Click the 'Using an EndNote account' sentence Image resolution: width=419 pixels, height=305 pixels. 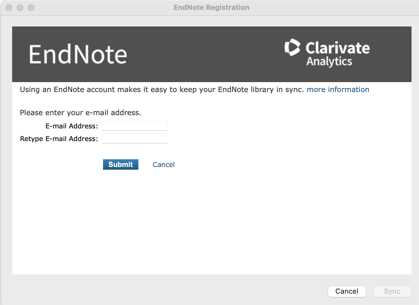pos(162,90)
